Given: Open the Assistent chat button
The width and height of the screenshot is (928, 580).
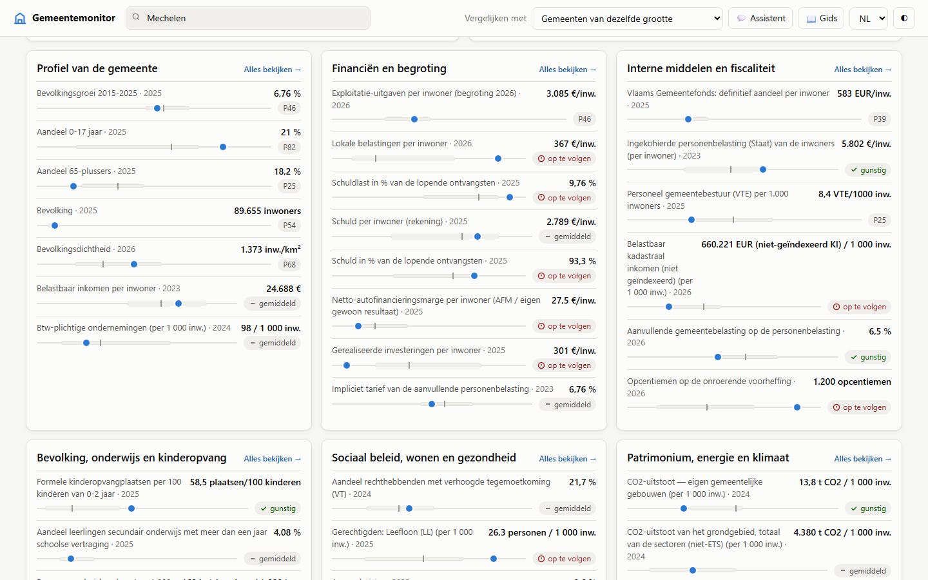Looking at the screenshot, I should pos(760,18).
